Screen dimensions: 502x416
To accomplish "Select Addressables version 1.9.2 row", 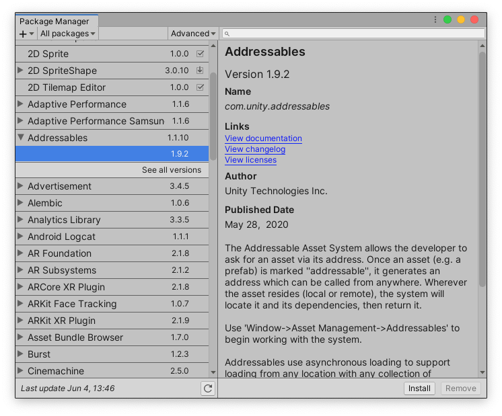I will click(x=112, y=154).
